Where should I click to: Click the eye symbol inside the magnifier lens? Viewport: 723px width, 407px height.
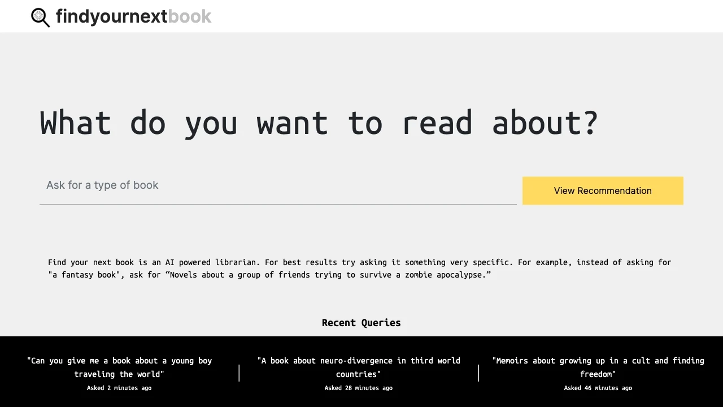(38, 15)
